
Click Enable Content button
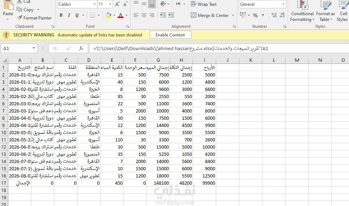pos(170,35)
